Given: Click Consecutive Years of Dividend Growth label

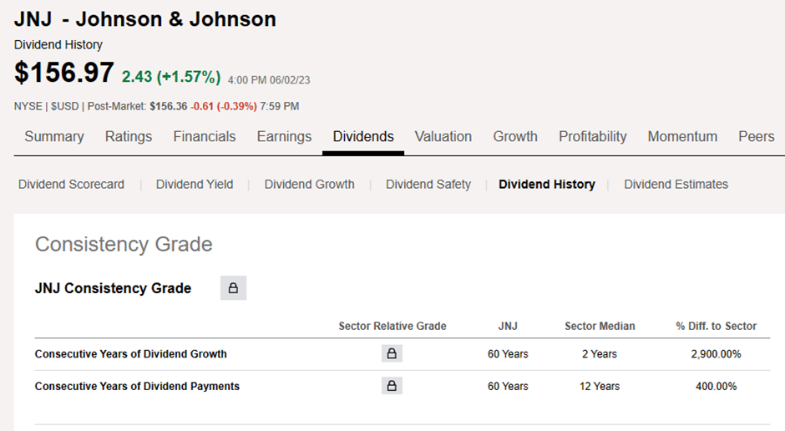Looking at the screenshot, I should (130, 354).
